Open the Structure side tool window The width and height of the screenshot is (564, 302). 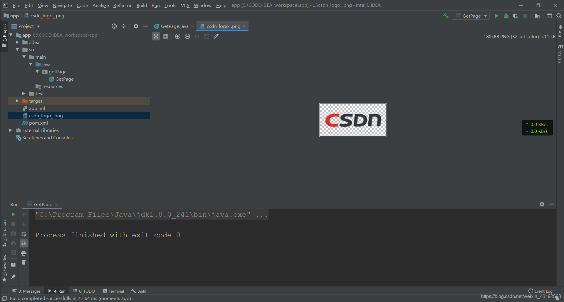(4, 233)
